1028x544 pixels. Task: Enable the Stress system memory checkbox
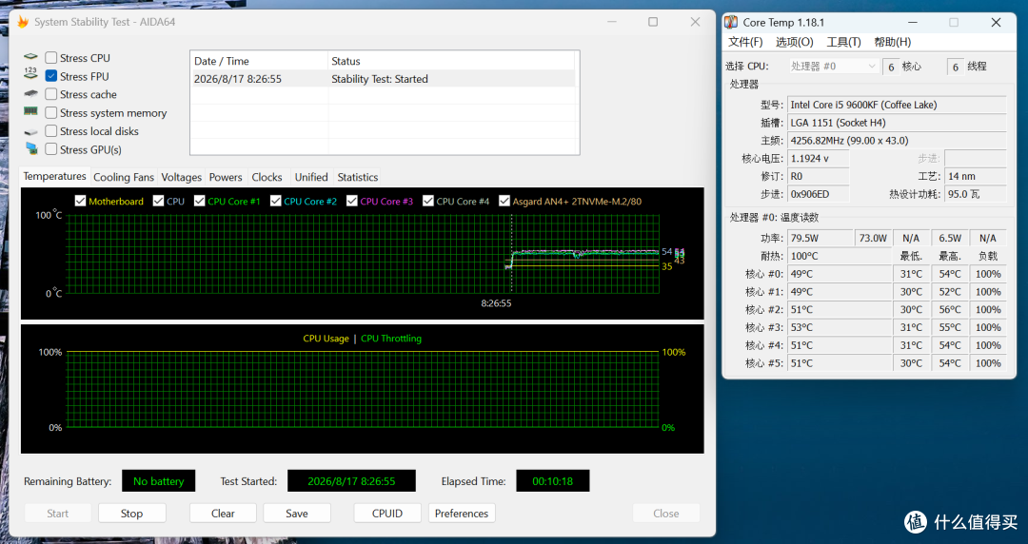[51, 113]
